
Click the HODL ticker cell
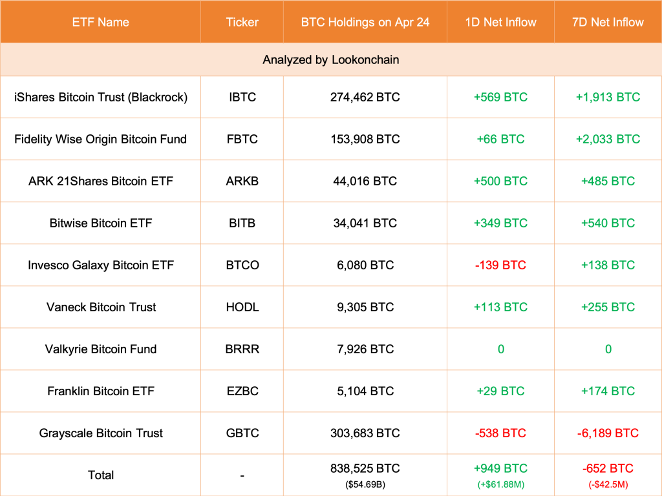click(x=242, y=307)
